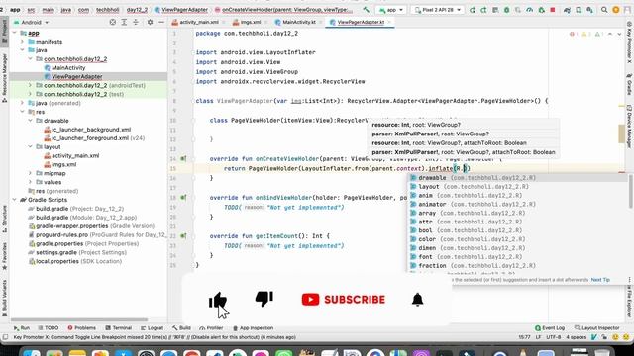Open the app run configuration dropdown
This screenshot has width=634, height=356.
(x=391, y=9)
